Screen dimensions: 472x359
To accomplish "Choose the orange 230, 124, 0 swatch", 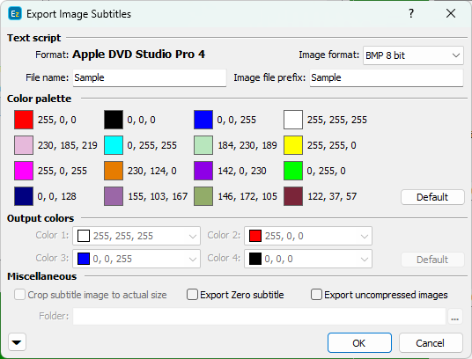I will pos(114,171).
